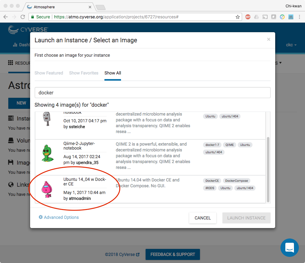Open the chat support bubble
This screenshot has width=305, height=263.
(x=289, y=247)
